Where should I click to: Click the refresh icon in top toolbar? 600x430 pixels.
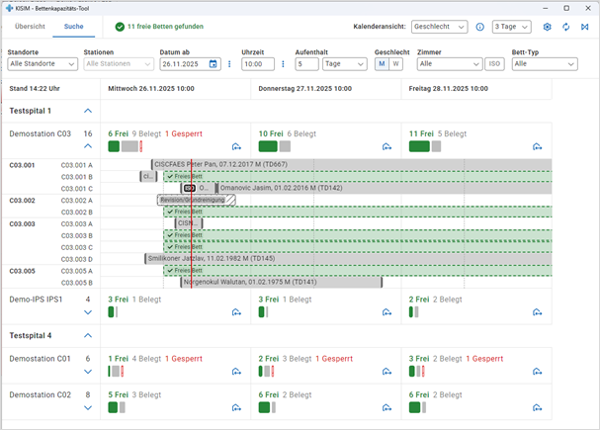[x=565, y=27]
